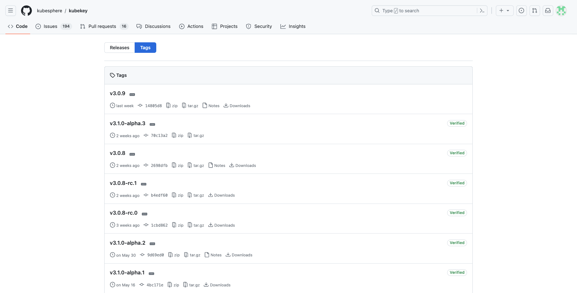Expand the create new plus dropdown
577x293 pixels.
(505, 11)
